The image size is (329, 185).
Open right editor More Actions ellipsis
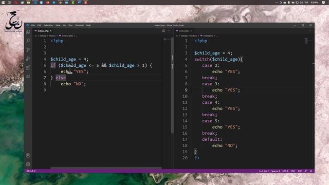pos(310,31)
